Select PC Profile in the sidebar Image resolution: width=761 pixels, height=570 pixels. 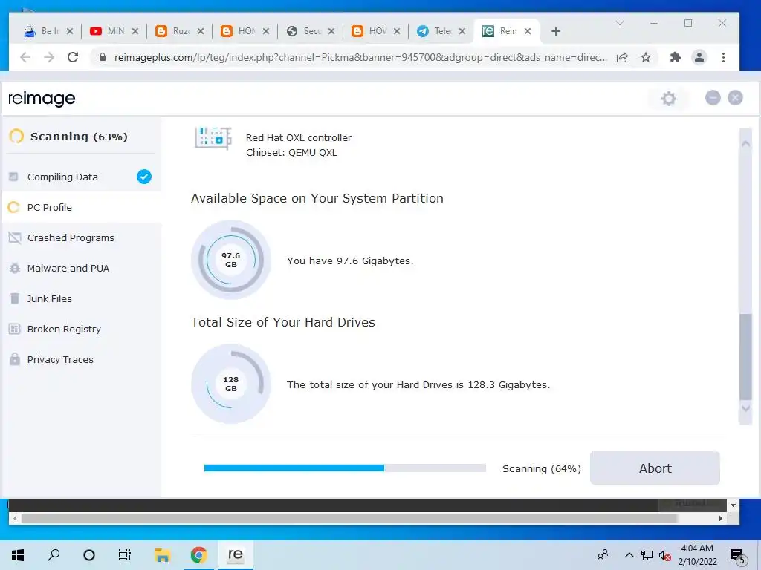[82, 208]
